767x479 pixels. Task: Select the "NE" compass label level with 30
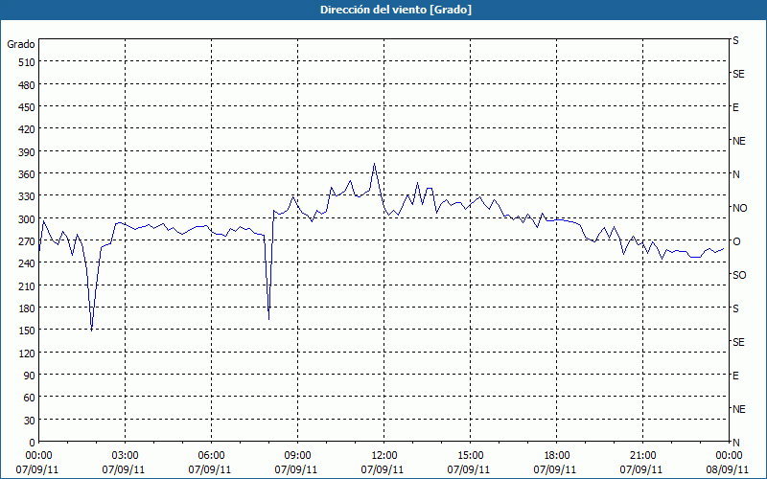click(x=738, y=409)
